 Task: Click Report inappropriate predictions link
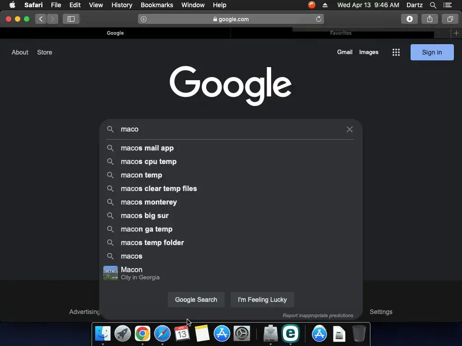318,315
